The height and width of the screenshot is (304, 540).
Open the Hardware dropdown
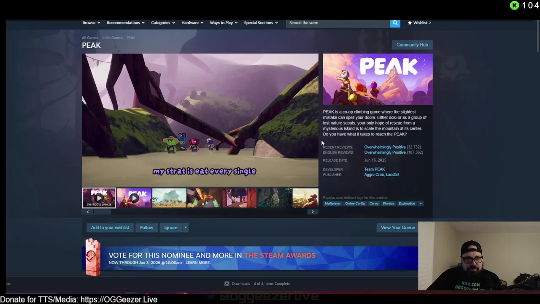[192, 23]
